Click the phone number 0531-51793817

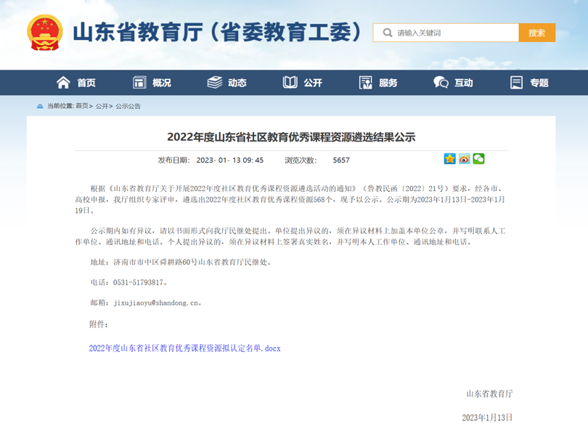point(139,283)
